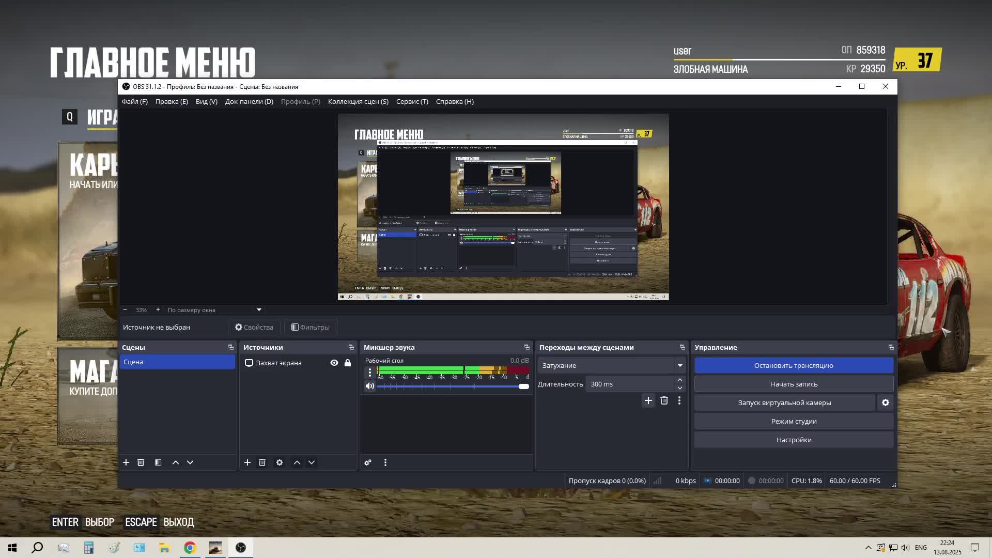Click Остановить трансляцию button
This screenshot has height=558, width=992.
(x=793, y=365)
